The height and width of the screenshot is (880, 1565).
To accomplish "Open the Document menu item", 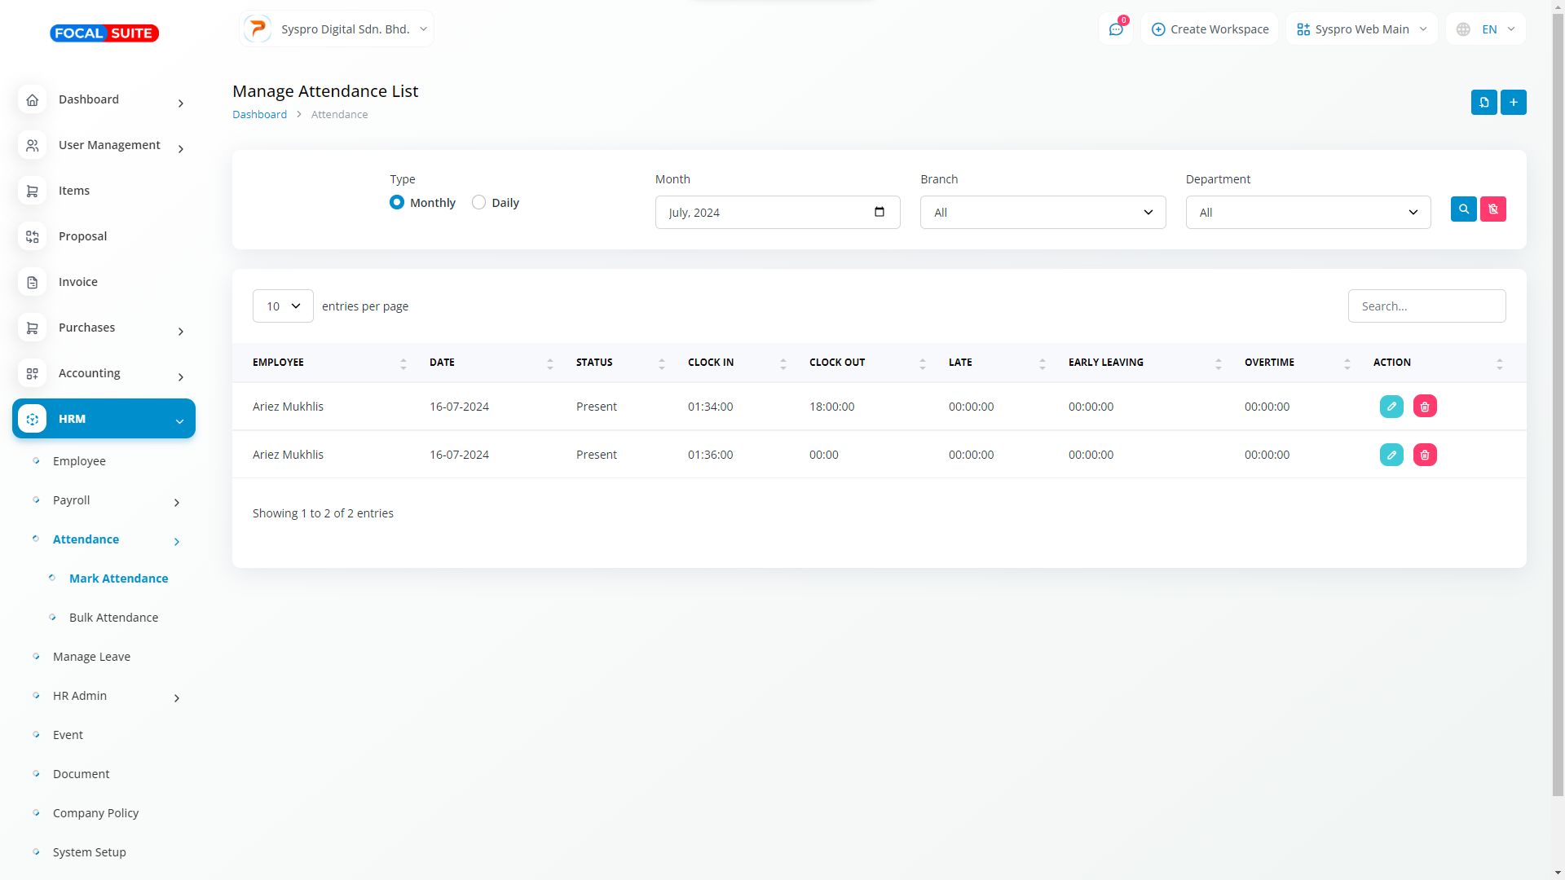I will [81, 774].
